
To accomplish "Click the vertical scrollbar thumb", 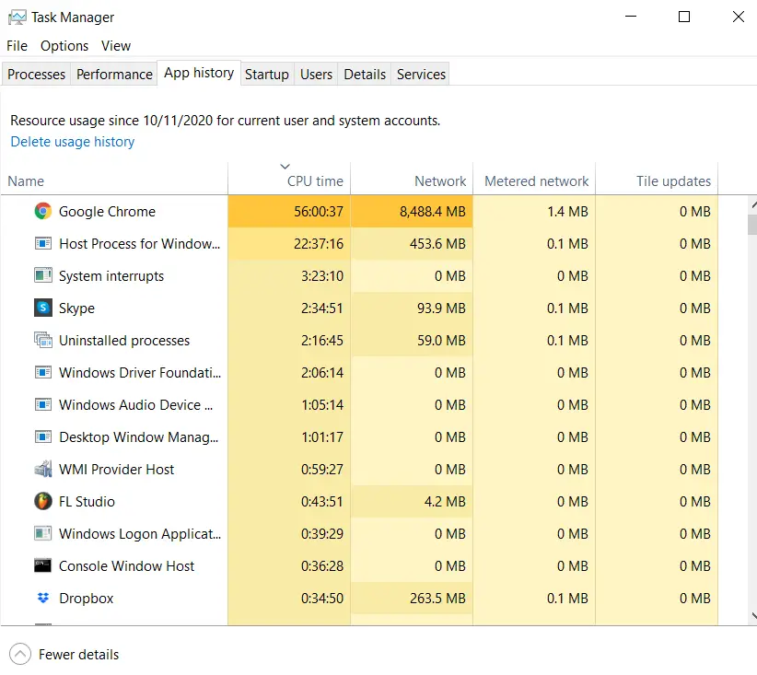I will pyautogui.click(x=752, y=225).
